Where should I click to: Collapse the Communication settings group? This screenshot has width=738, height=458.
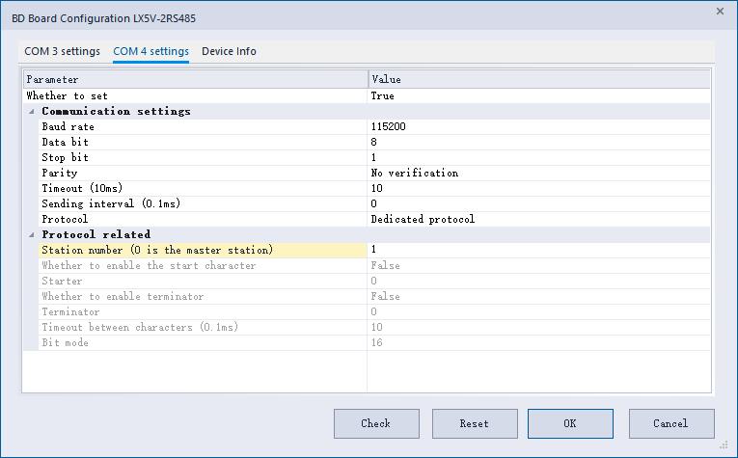pos(31,112)
